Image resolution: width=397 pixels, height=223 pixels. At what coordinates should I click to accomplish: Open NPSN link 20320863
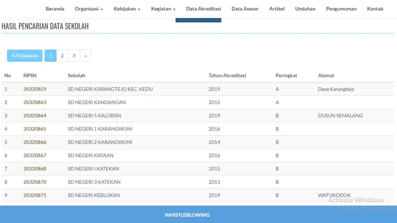tap(35, 102)
